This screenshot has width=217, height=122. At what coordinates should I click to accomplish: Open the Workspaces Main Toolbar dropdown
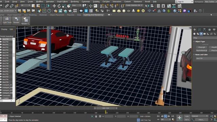pos(210,2)
